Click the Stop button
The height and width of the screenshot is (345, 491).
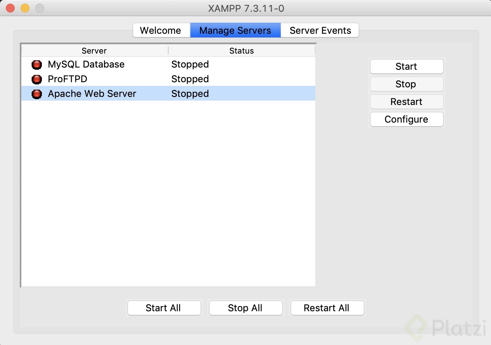406,84
